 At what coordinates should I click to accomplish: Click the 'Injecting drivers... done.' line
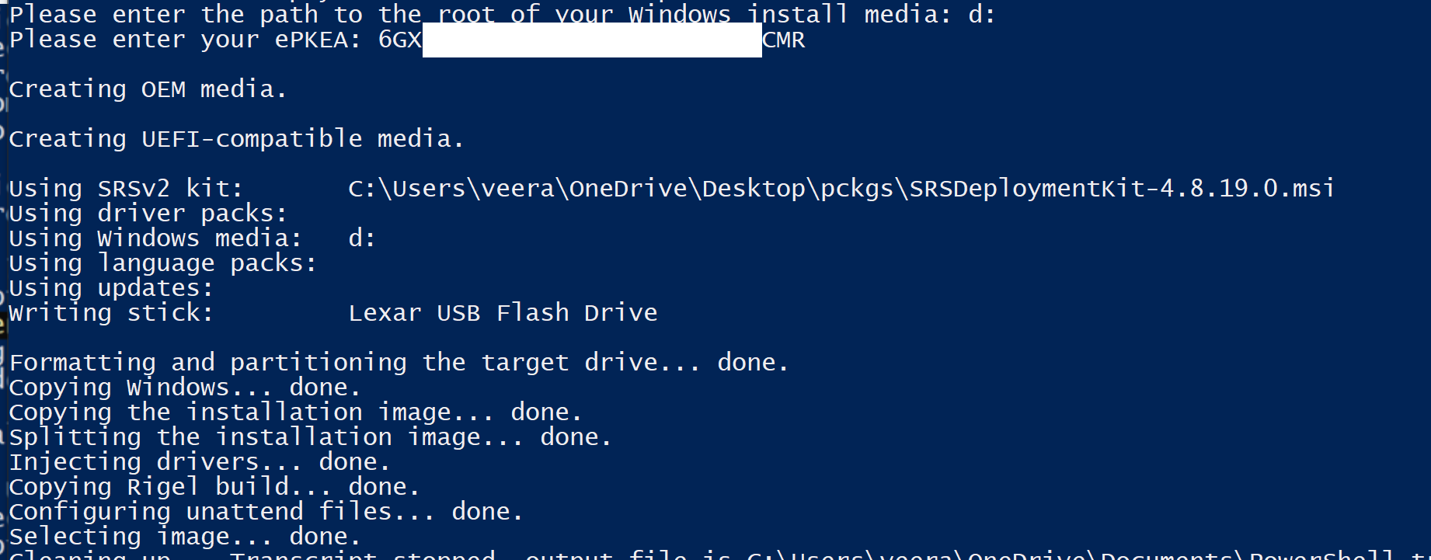click(200, 462)
